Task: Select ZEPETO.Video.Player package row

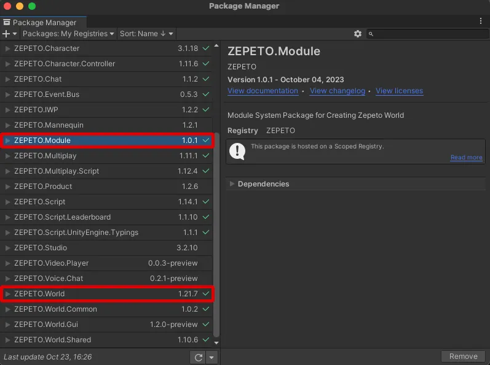Action: [x=106, y=263]
